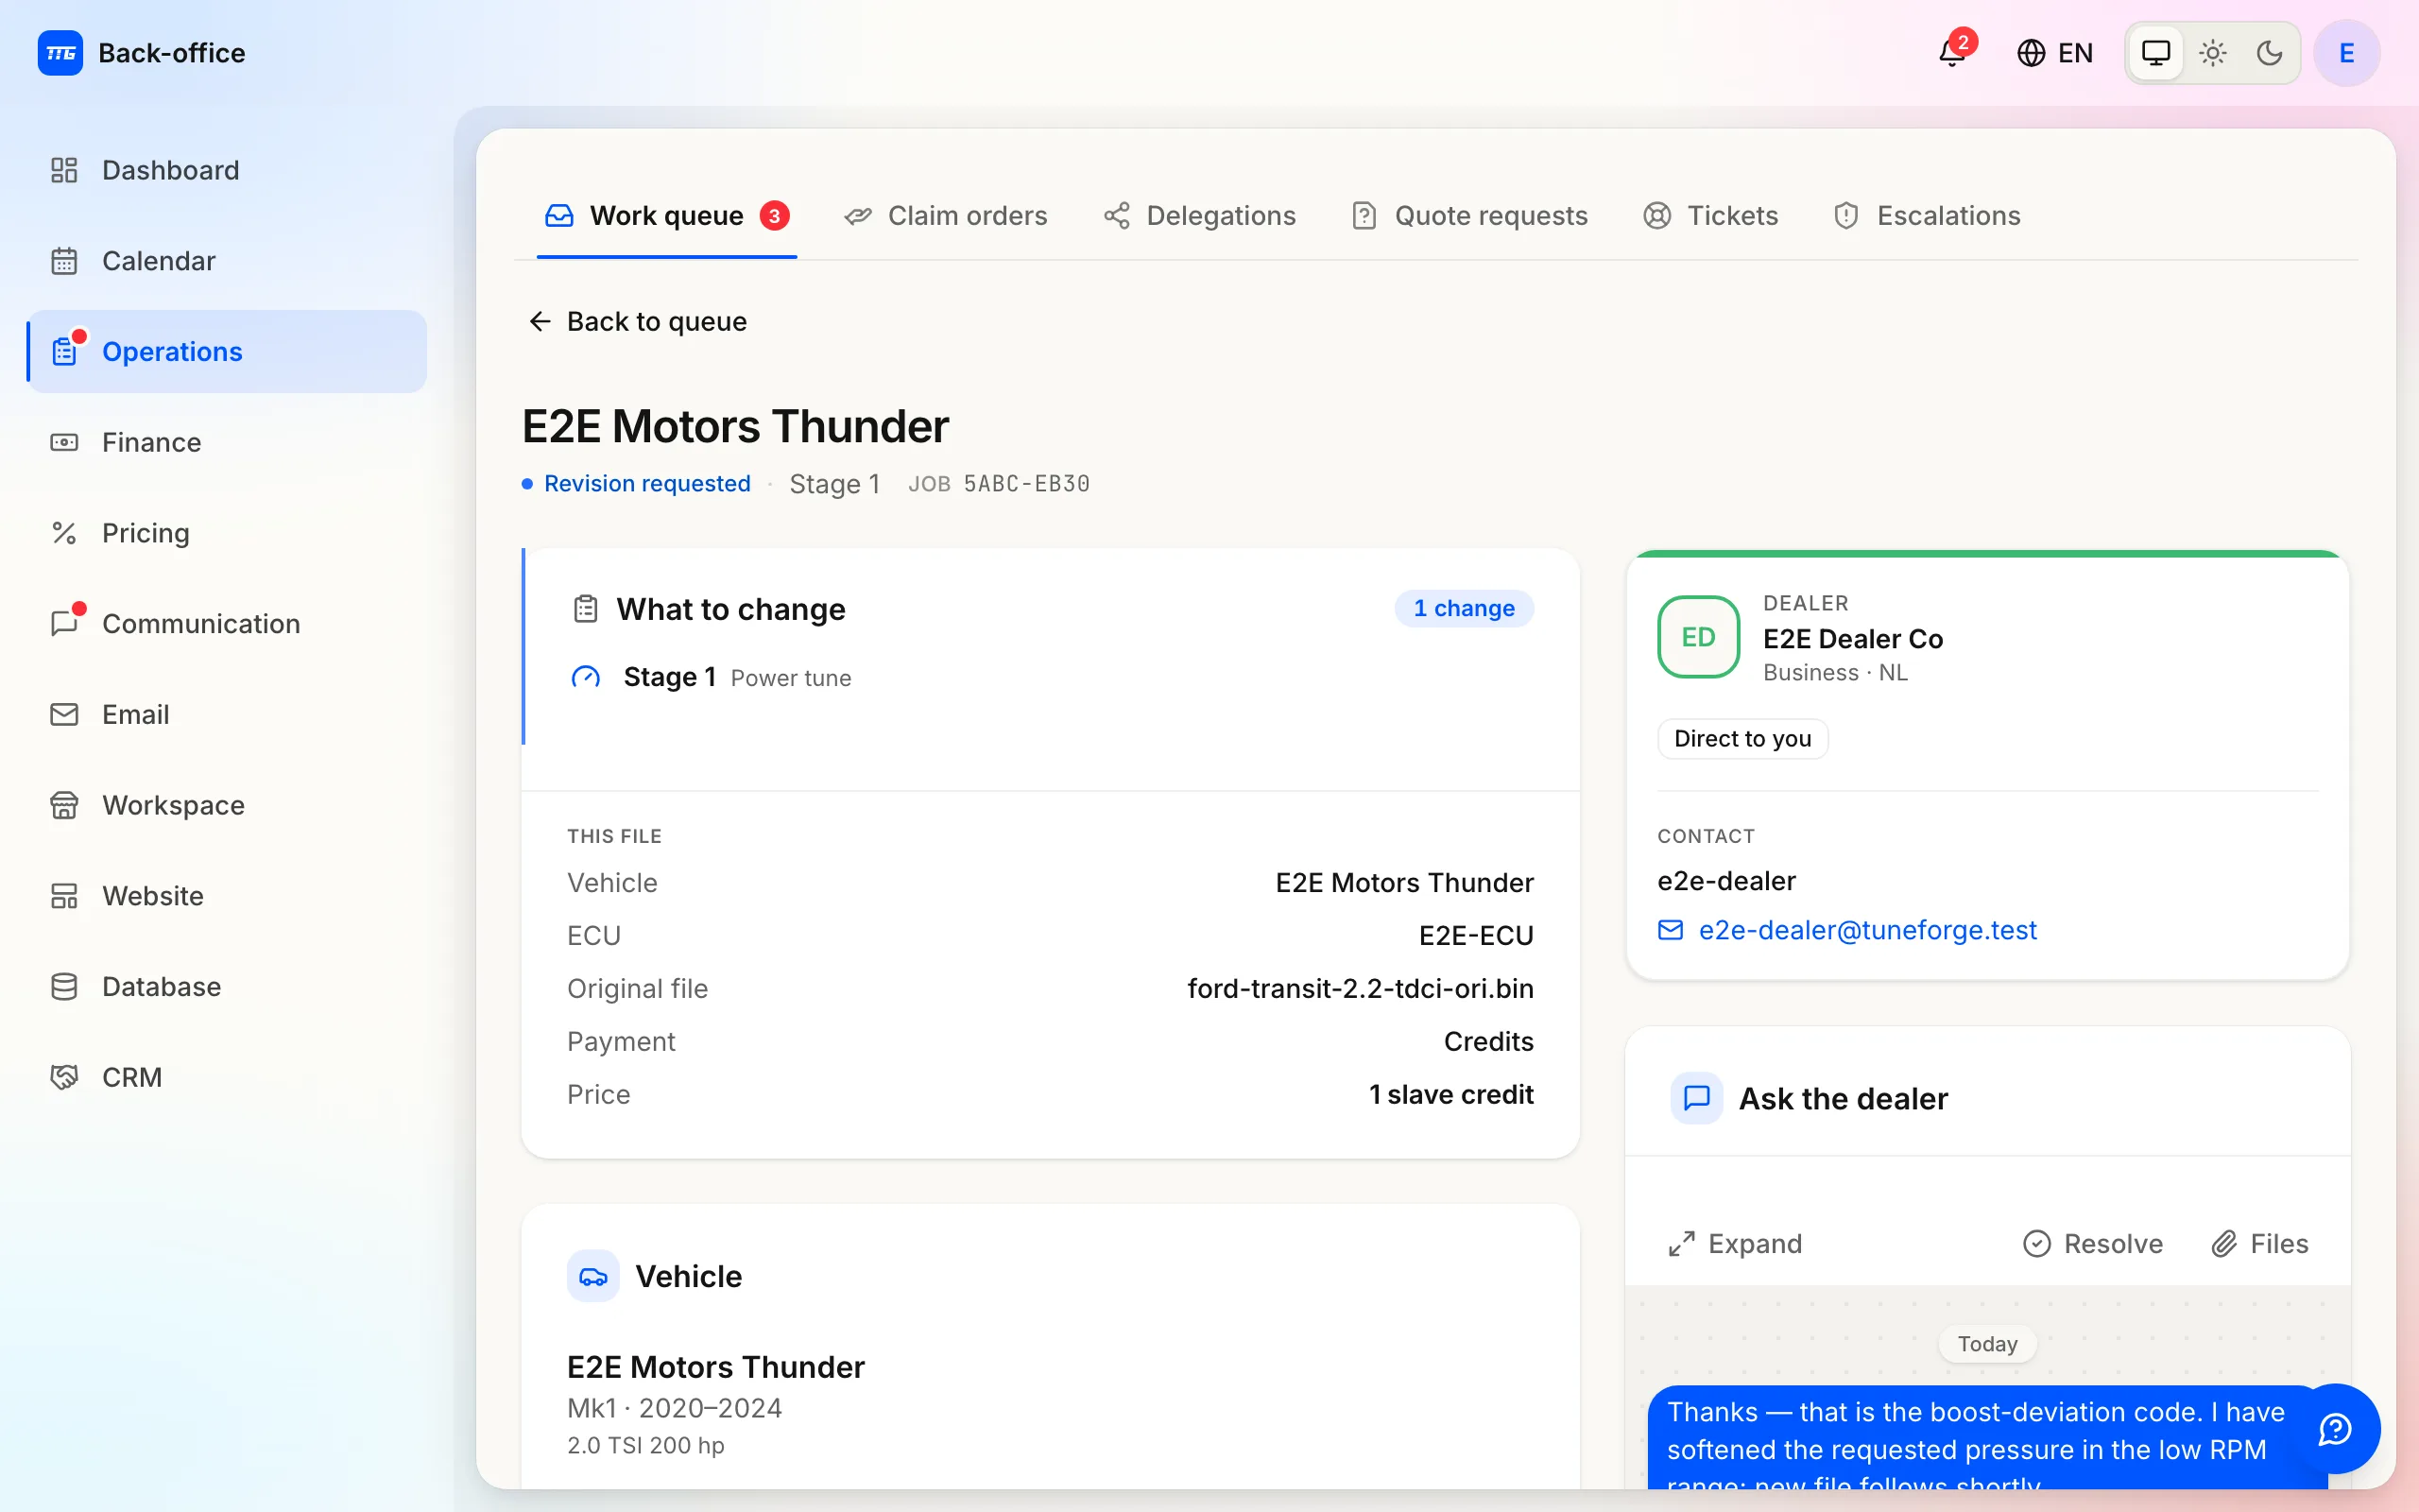Open the user avatar menu
This screenshot has height=1512, width=2419.
tap(2346, 53)
